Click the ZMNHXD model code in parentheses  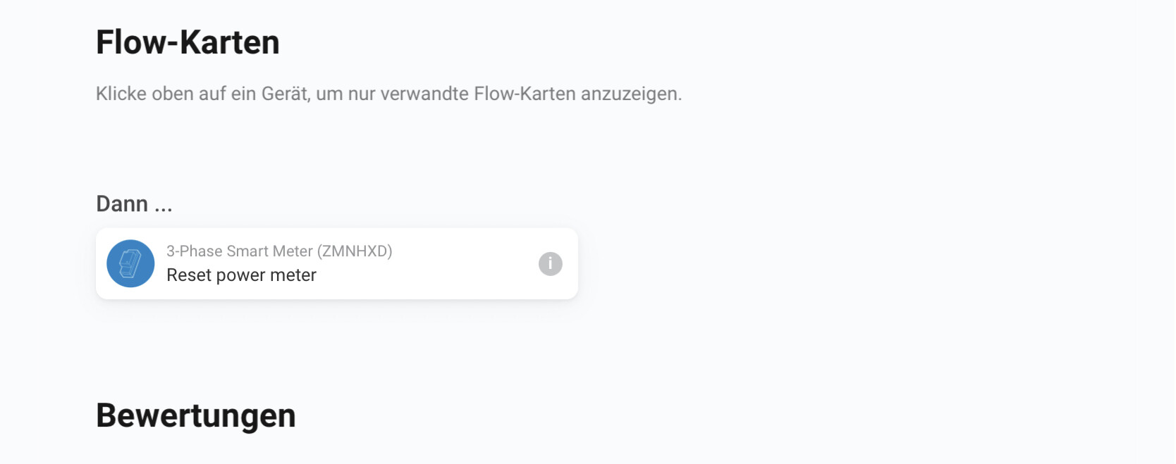click(355, 251)
